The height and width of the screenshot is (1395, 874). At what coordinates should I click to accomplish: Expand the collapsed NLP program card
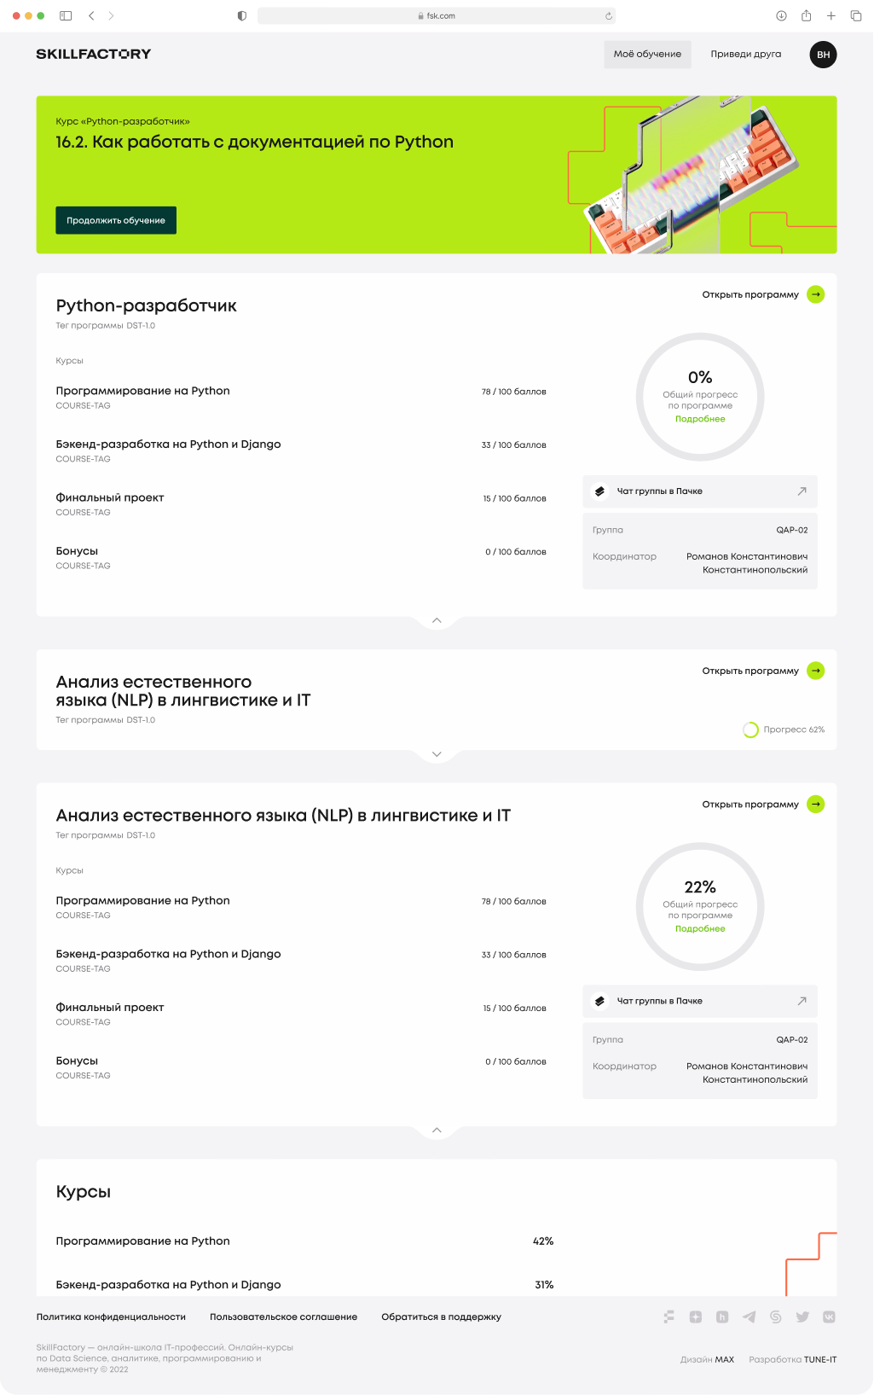[x=437, y=754]
